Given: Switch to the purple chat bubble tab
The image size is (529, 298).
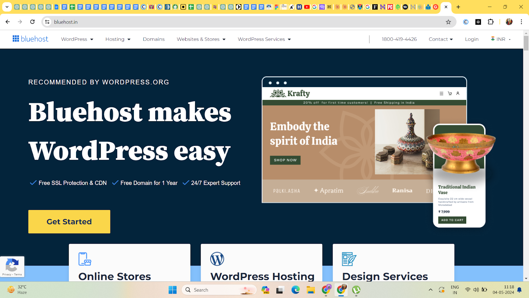Looking at the screenshot, I should pos(322,7).
